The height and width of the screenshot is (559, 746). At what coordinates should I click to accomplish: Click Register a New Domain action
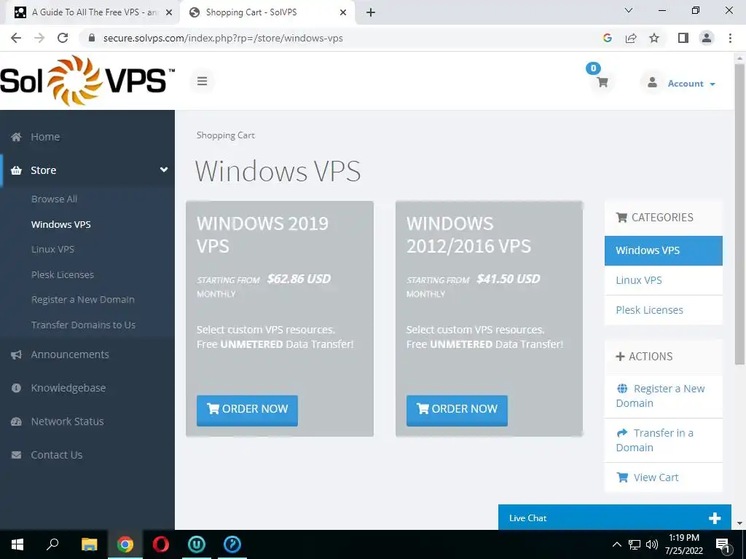[663, 396]
